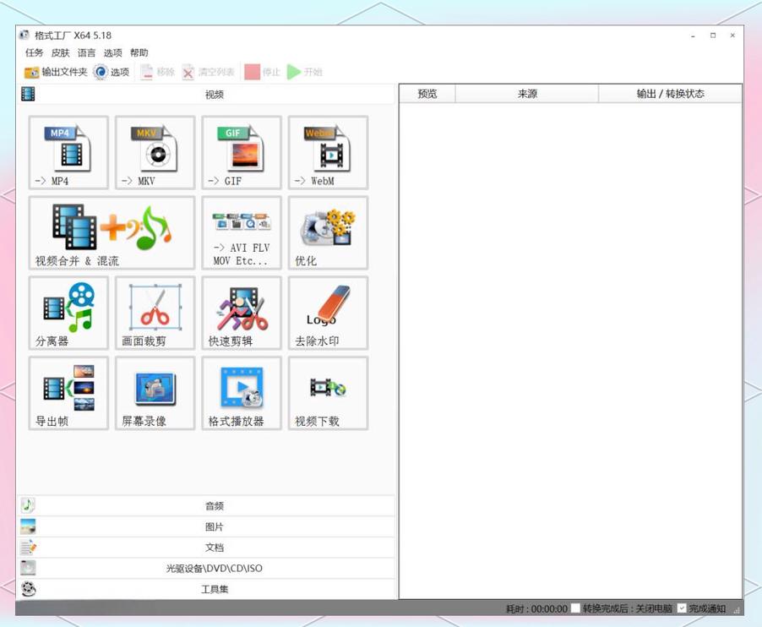Open the GIF conversion tool
The height and width of the screenshot is (627, 762).
(x=242, y=152)
